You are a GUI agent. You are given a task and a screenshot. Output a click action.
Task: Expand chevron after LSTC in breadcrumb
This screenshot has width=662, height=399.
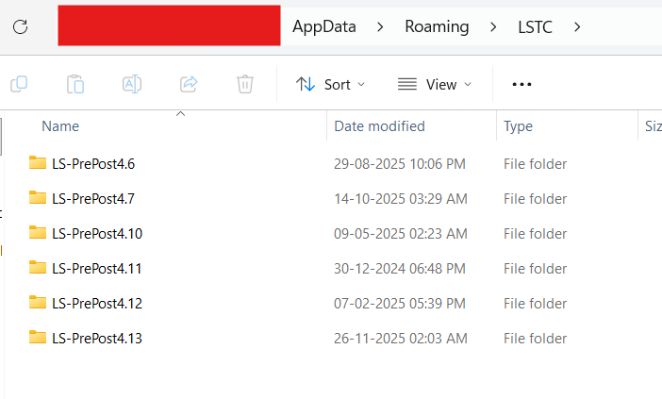pos(577,26)
